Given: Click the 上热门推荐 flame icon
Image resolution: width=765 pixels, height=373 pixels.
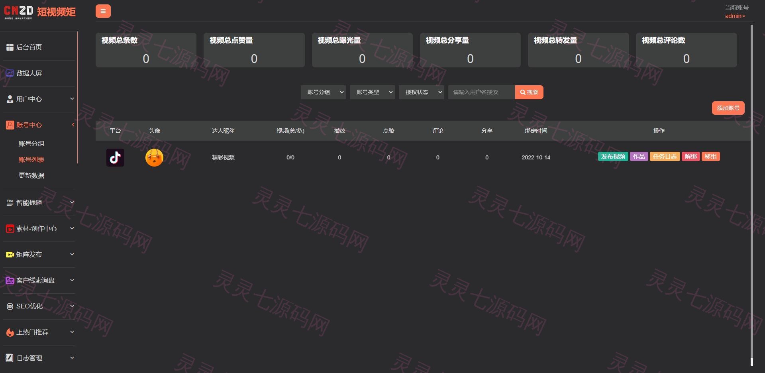Looking at the screenshot, I should 10,332.
